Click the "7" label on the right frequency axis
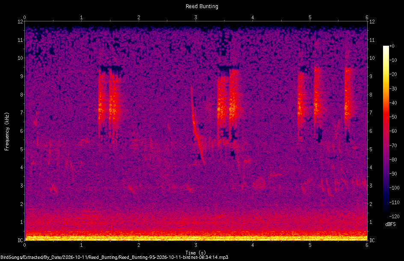This screenshot has width=404, height=261. (371, 113)
